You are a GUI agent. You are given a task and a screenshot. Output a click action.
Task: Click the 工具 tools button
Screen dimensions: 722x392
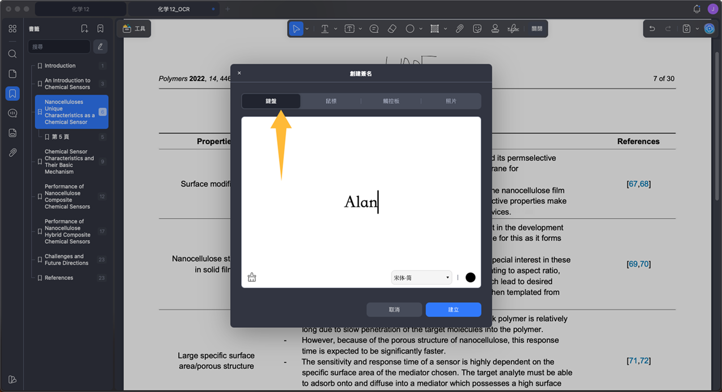(134, 29)
